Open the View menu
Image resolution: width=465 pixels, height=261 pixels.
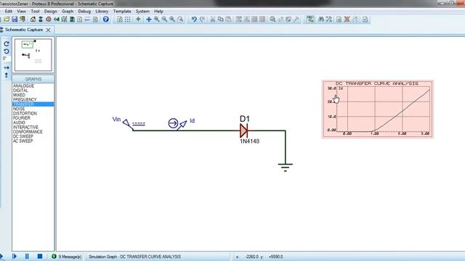click(21, 12)
